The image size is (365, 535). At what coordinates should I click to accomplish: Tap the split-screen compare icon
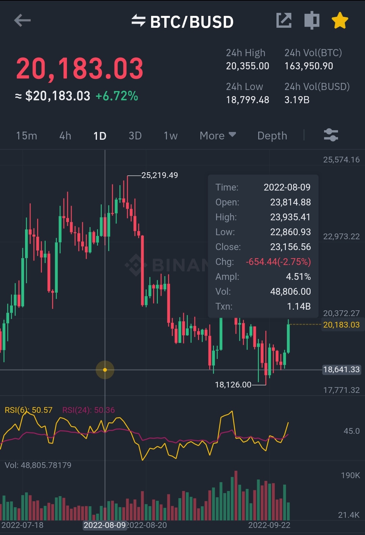(x=312, y=21)
